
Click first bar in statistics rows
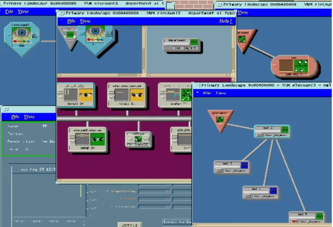click(x=155, y=192)
